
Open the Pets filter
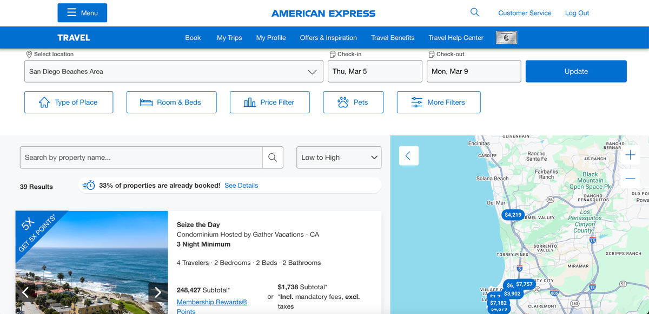353,103
